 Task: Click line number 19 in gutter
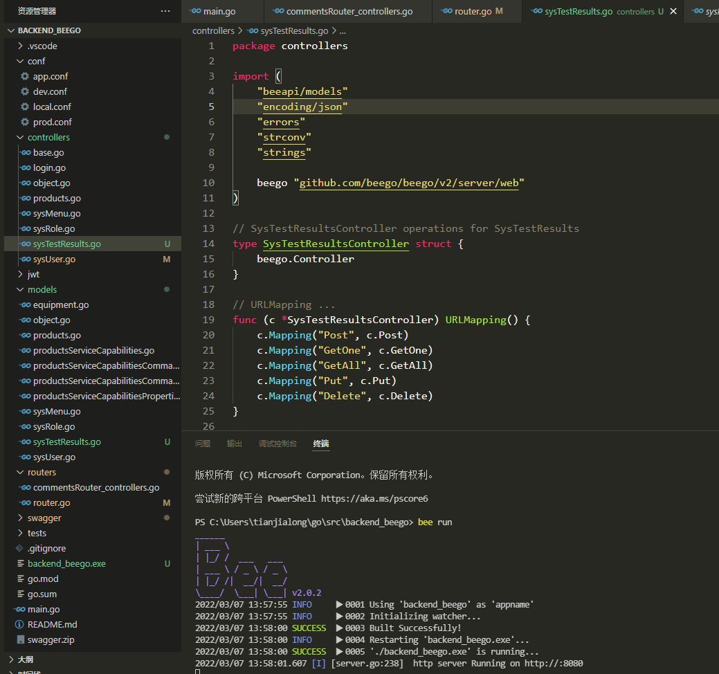[208, 320]
